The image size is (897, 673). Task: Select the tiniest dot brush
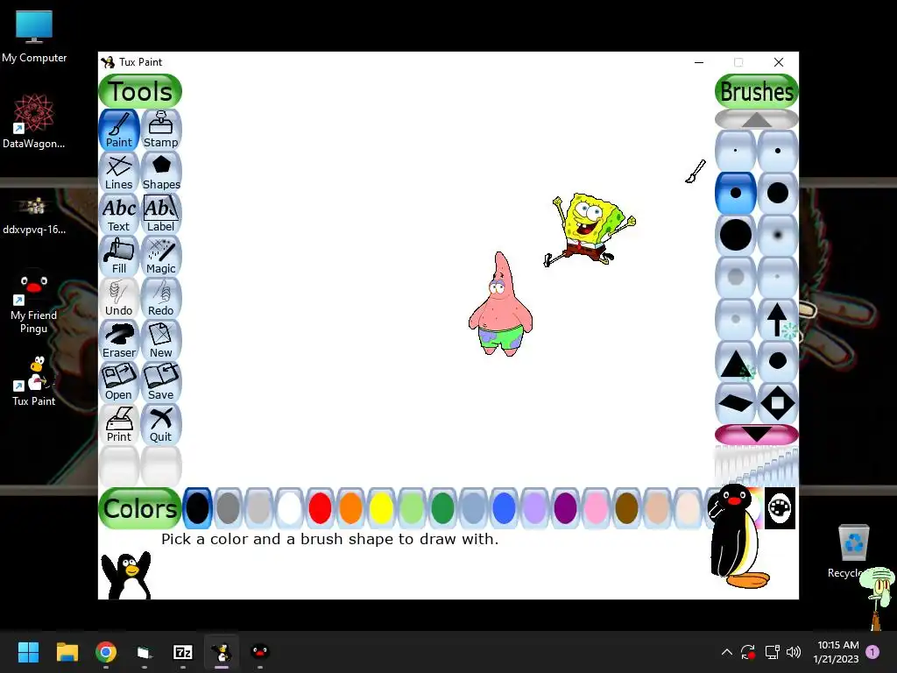(736, 151)
